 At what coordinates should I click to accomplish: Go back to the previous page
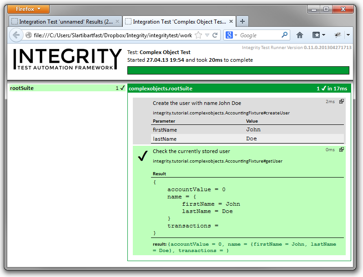coord(16,35)
